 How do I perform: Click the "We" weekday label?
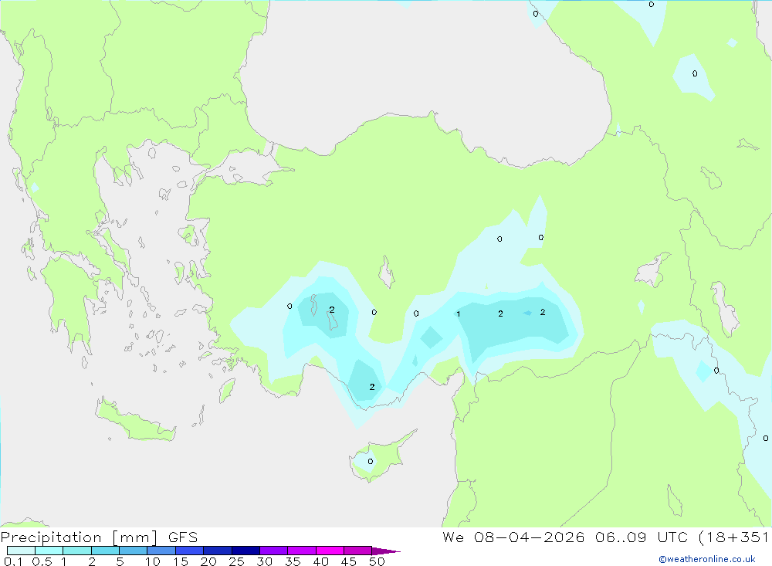point(453,537)
